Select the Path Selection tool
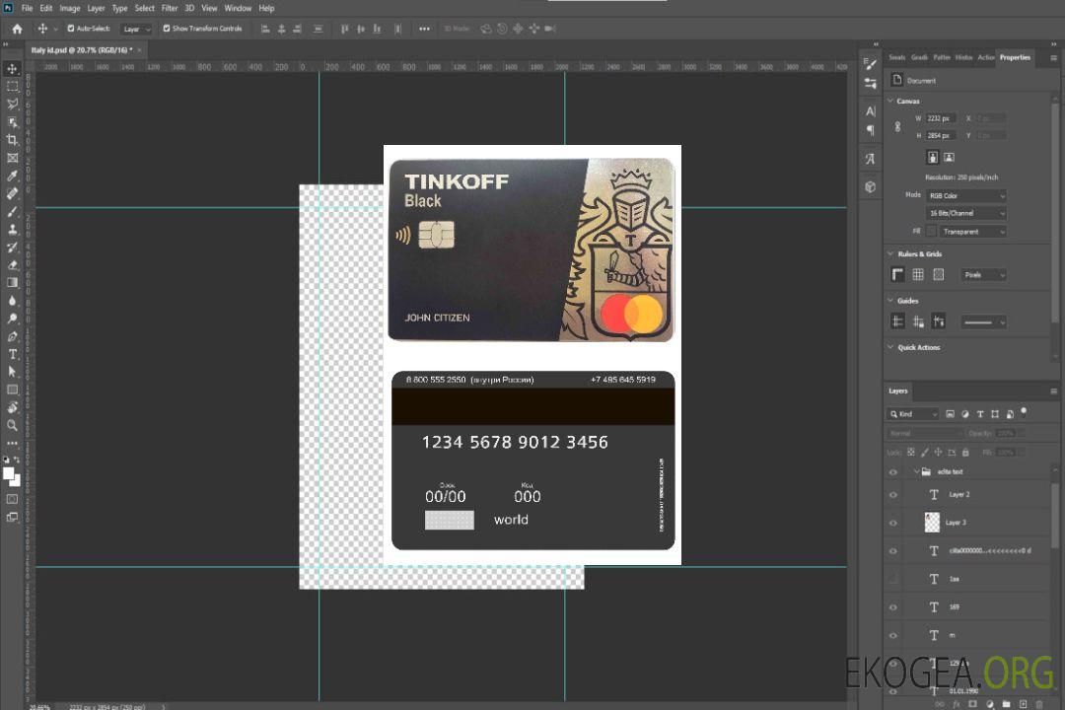 [12, 372]
